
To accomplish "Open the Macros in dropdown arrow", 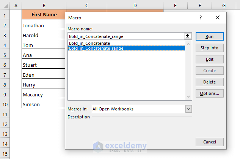I will (188, 109).
